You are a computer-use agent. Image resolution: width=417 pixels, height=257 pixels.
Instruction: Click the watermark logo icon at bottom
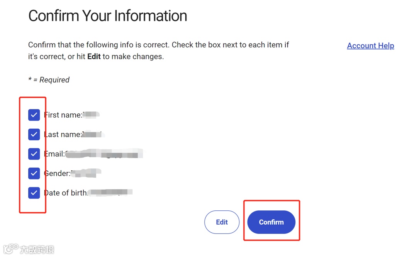tap(11, 249)
